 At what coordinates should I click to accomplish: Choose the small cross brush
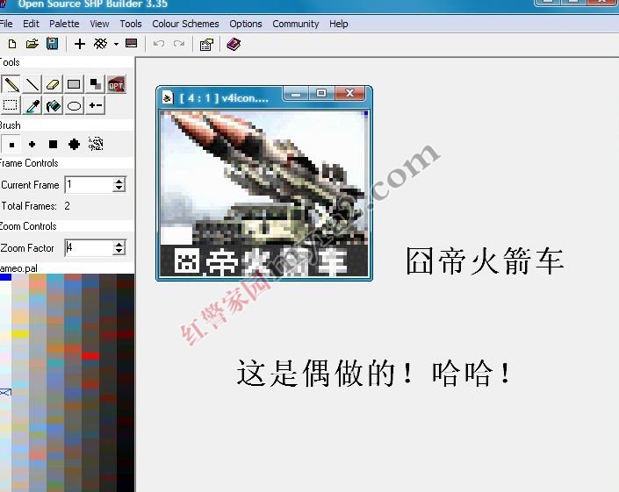pyautogui.click(x=32, y=145)
